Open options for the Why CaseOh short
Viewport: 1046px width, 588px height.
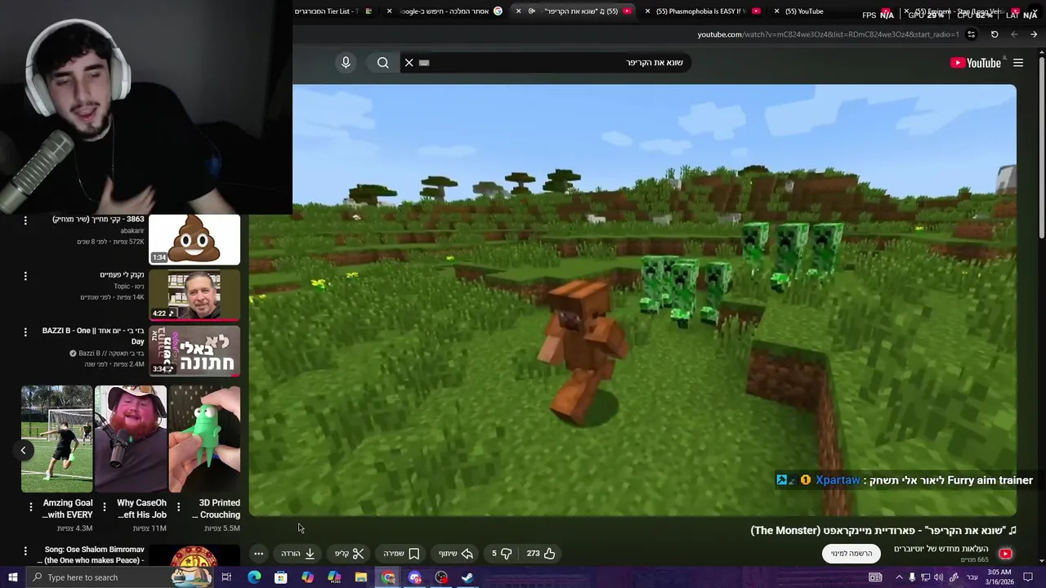[x=105, y=508]
